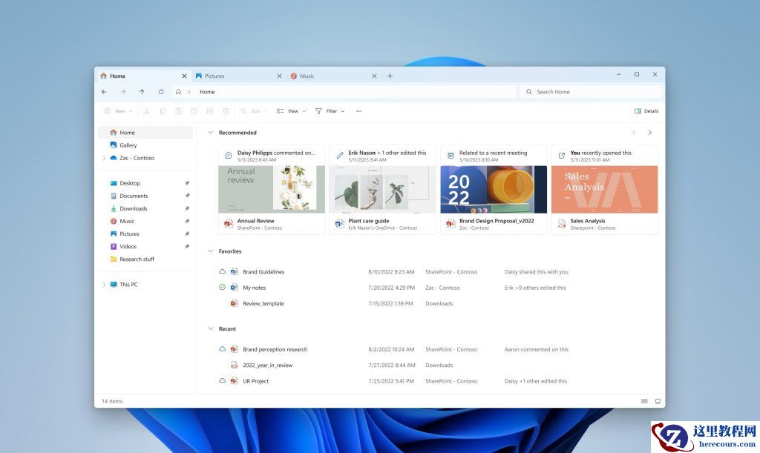760x453 pixels.
Task: Open the View dropdown
Action: pos(291,110)
